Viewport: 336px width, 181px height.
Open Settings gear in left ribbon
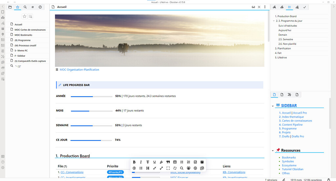(x=3, y=168)
